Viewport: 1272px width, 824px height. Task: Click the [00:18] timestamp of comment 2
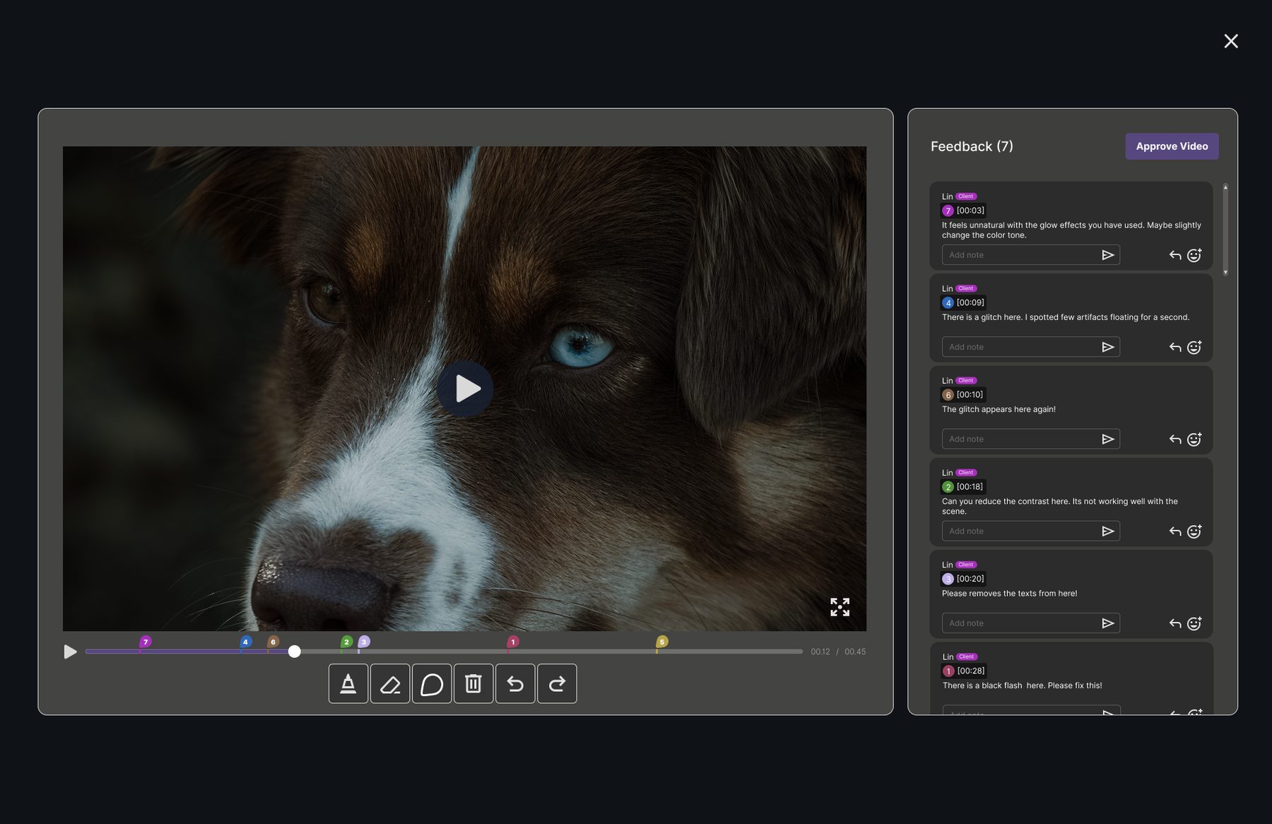970,487
